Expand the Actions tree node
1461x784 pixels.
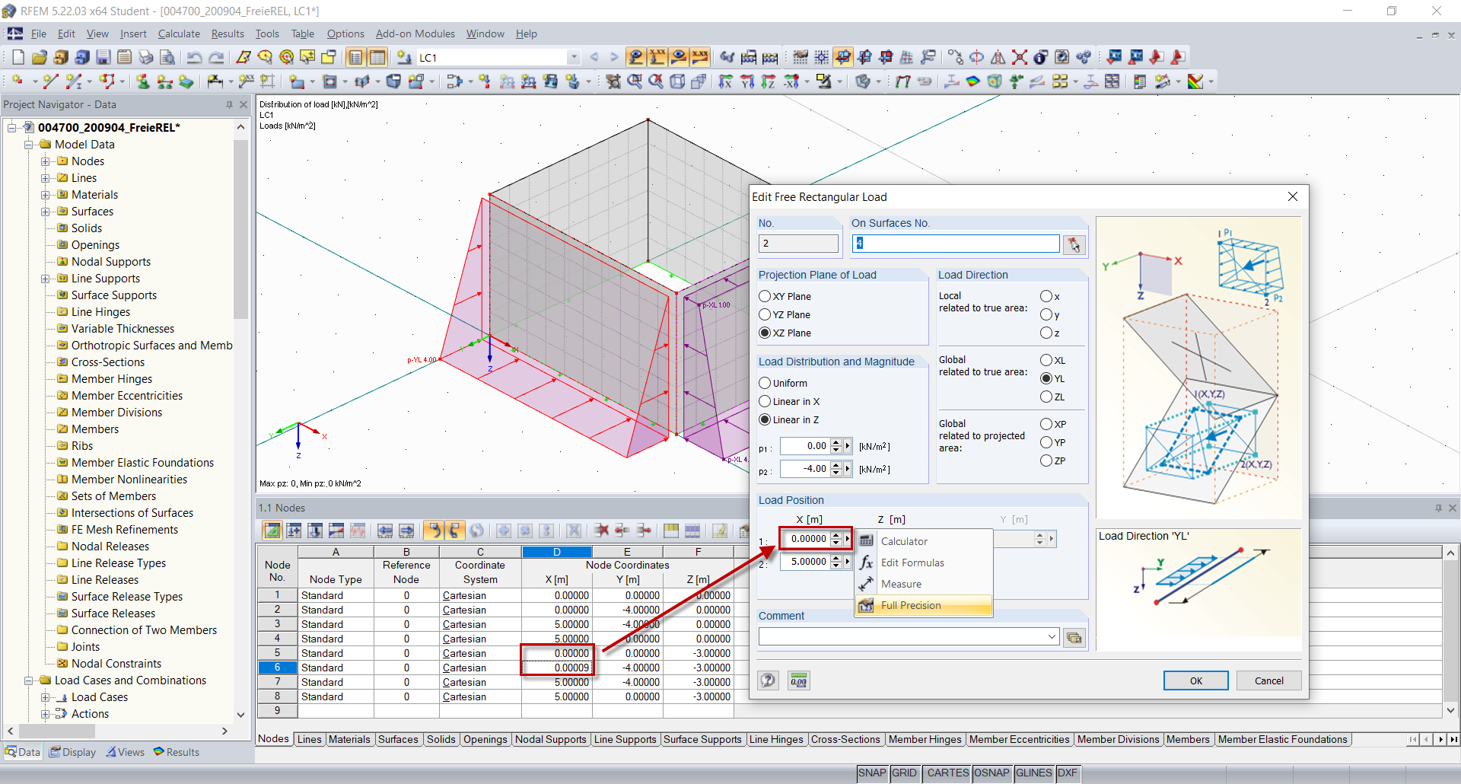point(46,714)
